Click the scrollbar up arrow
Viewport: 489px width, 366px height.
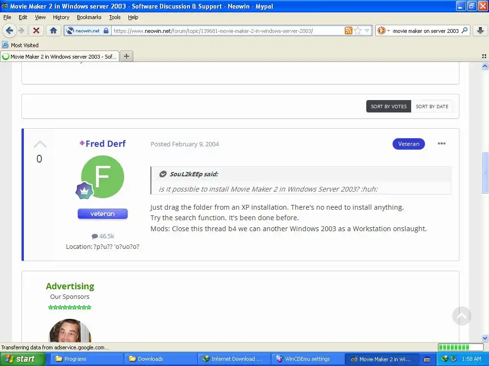pyautogui.click(x=485, y=66)
